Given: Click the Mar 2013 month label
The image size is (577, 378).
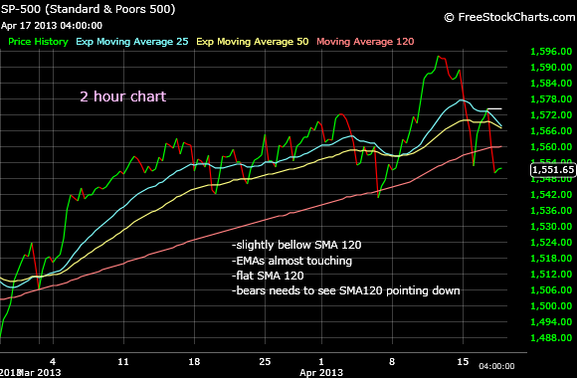Looking at the screenshot, I should [39, 372].
